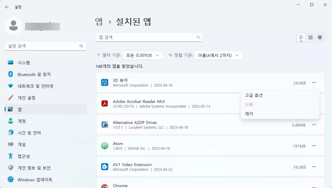
Task: Click the 191MB size value
Action: (299, 146)
